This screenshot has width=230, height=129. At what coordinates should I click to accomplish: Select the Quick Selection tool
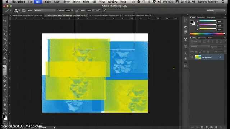click(5, 34)
